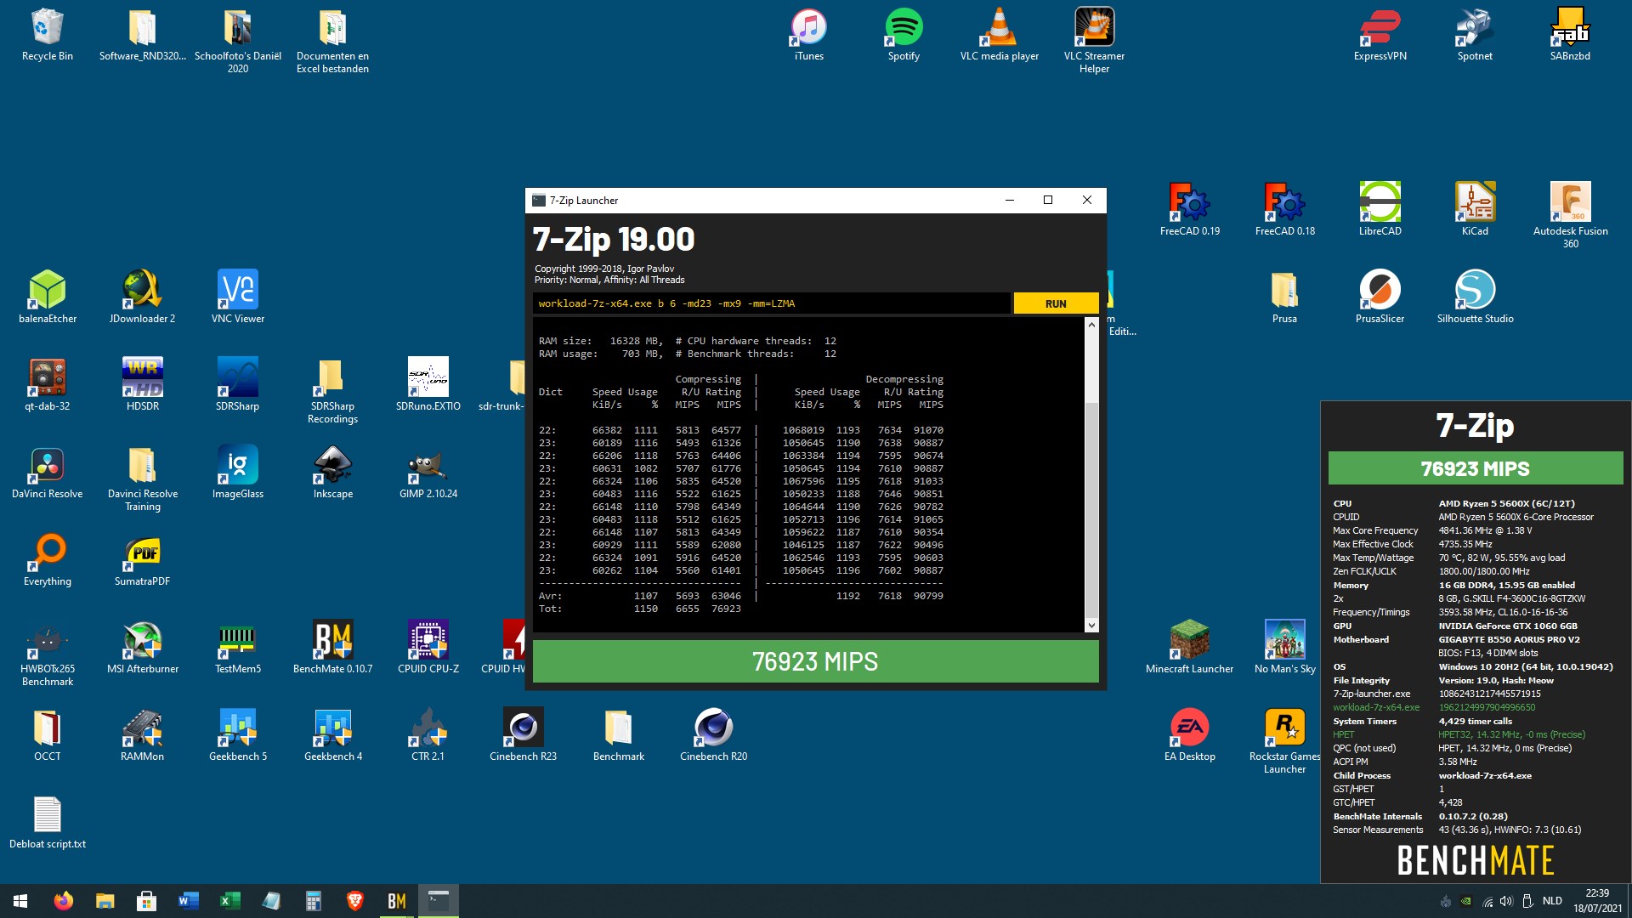Open No Man's Sky shortcut
The image size is (1632, 918).
1285,648
